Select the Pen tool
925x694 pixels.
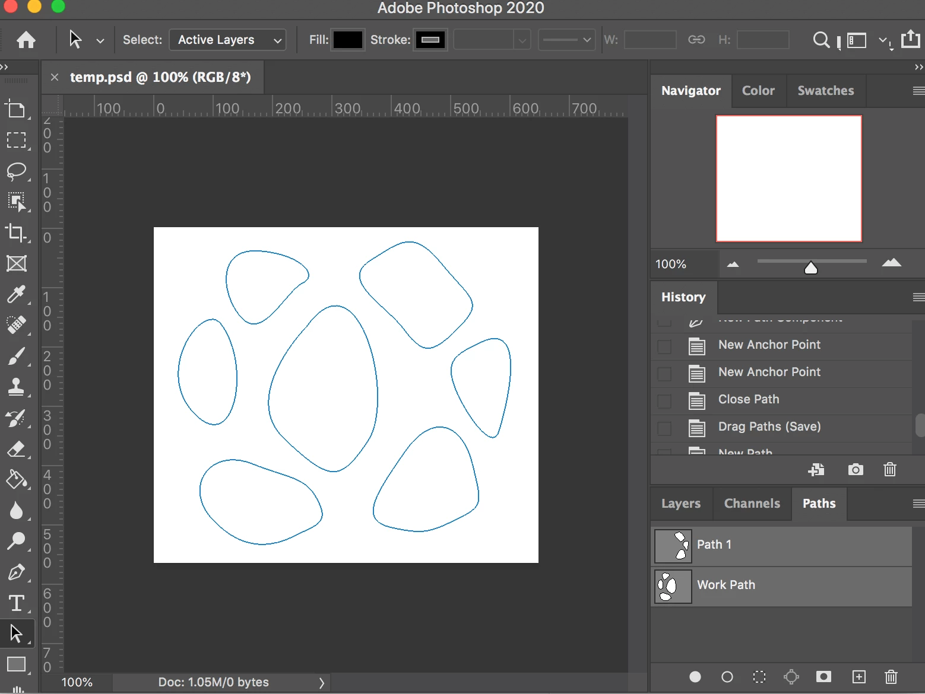16,572
